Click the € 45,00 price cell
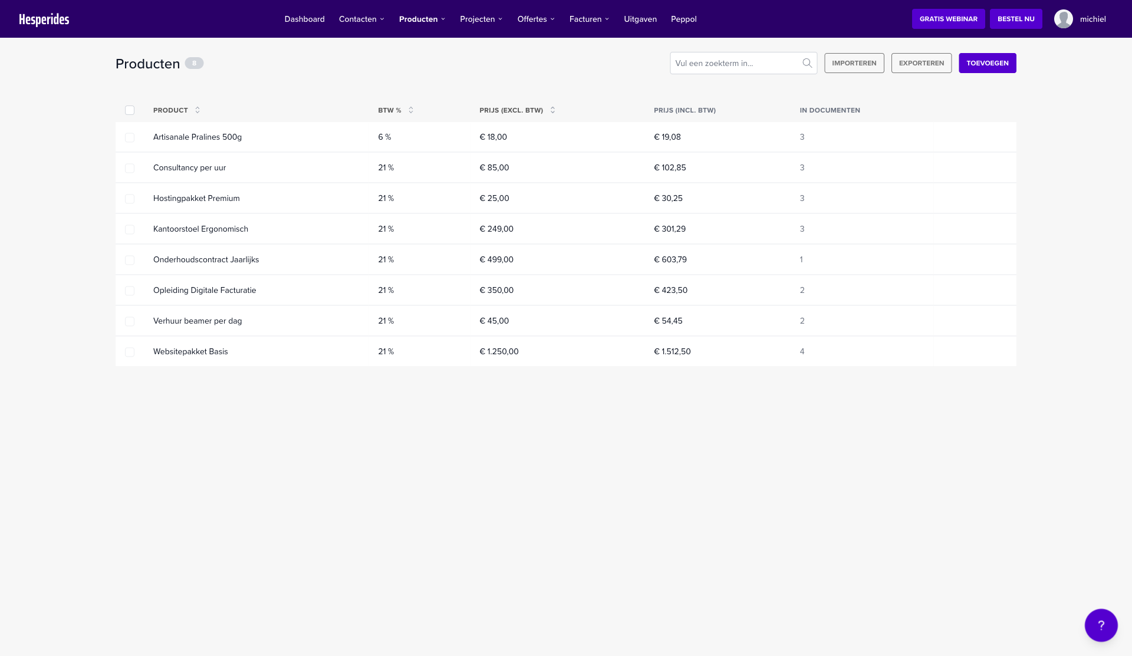 (x=494, y=321)
